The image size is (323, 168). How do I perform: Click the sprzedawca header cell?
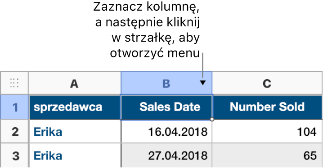75,107
